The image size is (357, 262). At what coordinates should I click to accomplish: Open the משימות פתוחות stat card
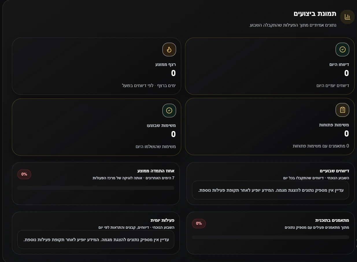pos(270,127)
